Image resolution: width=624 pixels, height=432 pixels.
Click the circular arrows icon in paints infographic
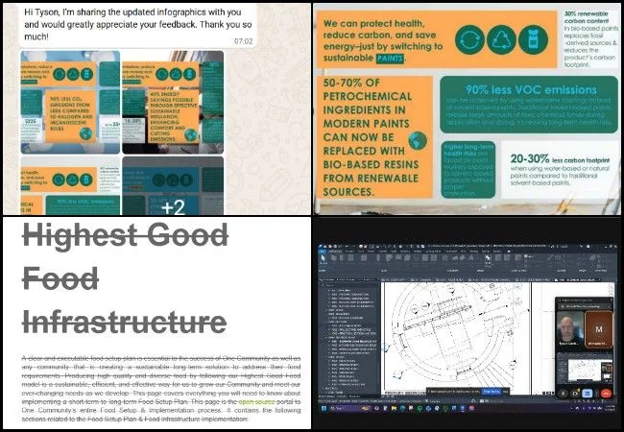(469, 39)
